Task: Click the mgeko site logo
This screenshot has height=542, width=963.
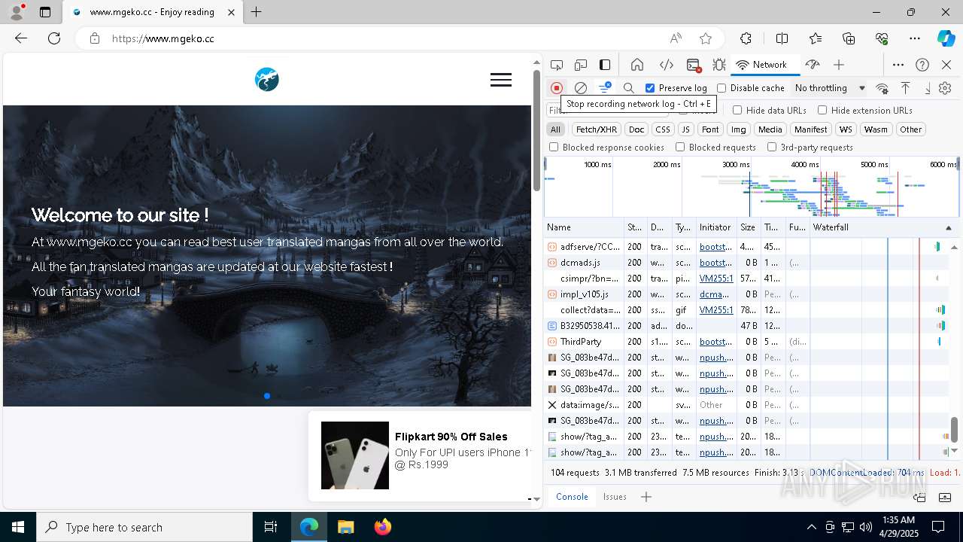Action: click(267, 79)
